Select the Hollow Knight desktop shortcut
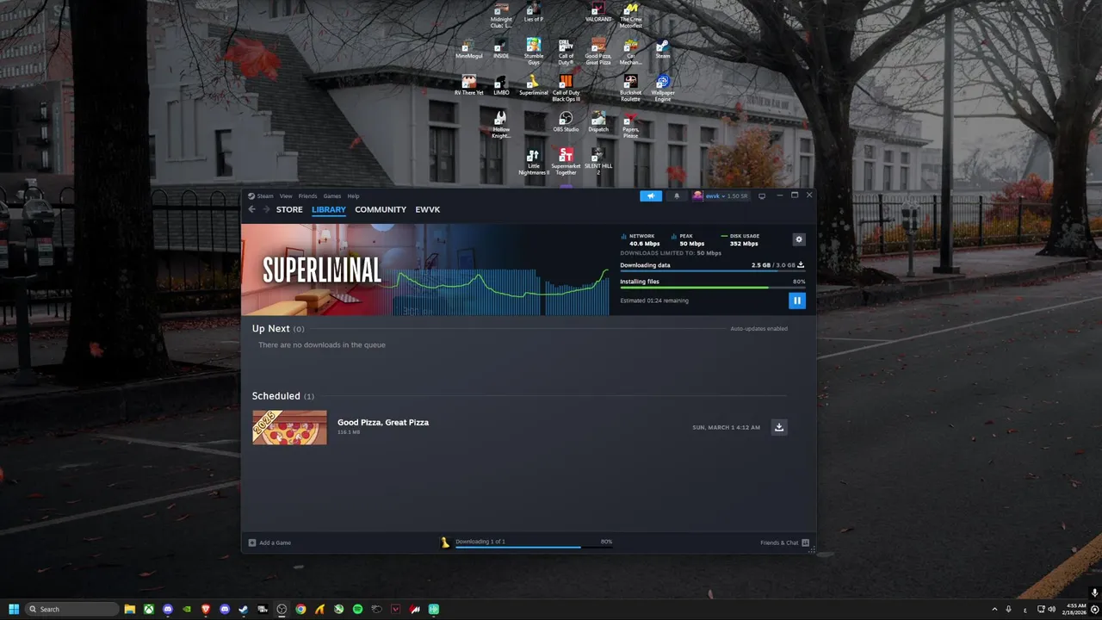1102x620 pixels. point(501,124)
